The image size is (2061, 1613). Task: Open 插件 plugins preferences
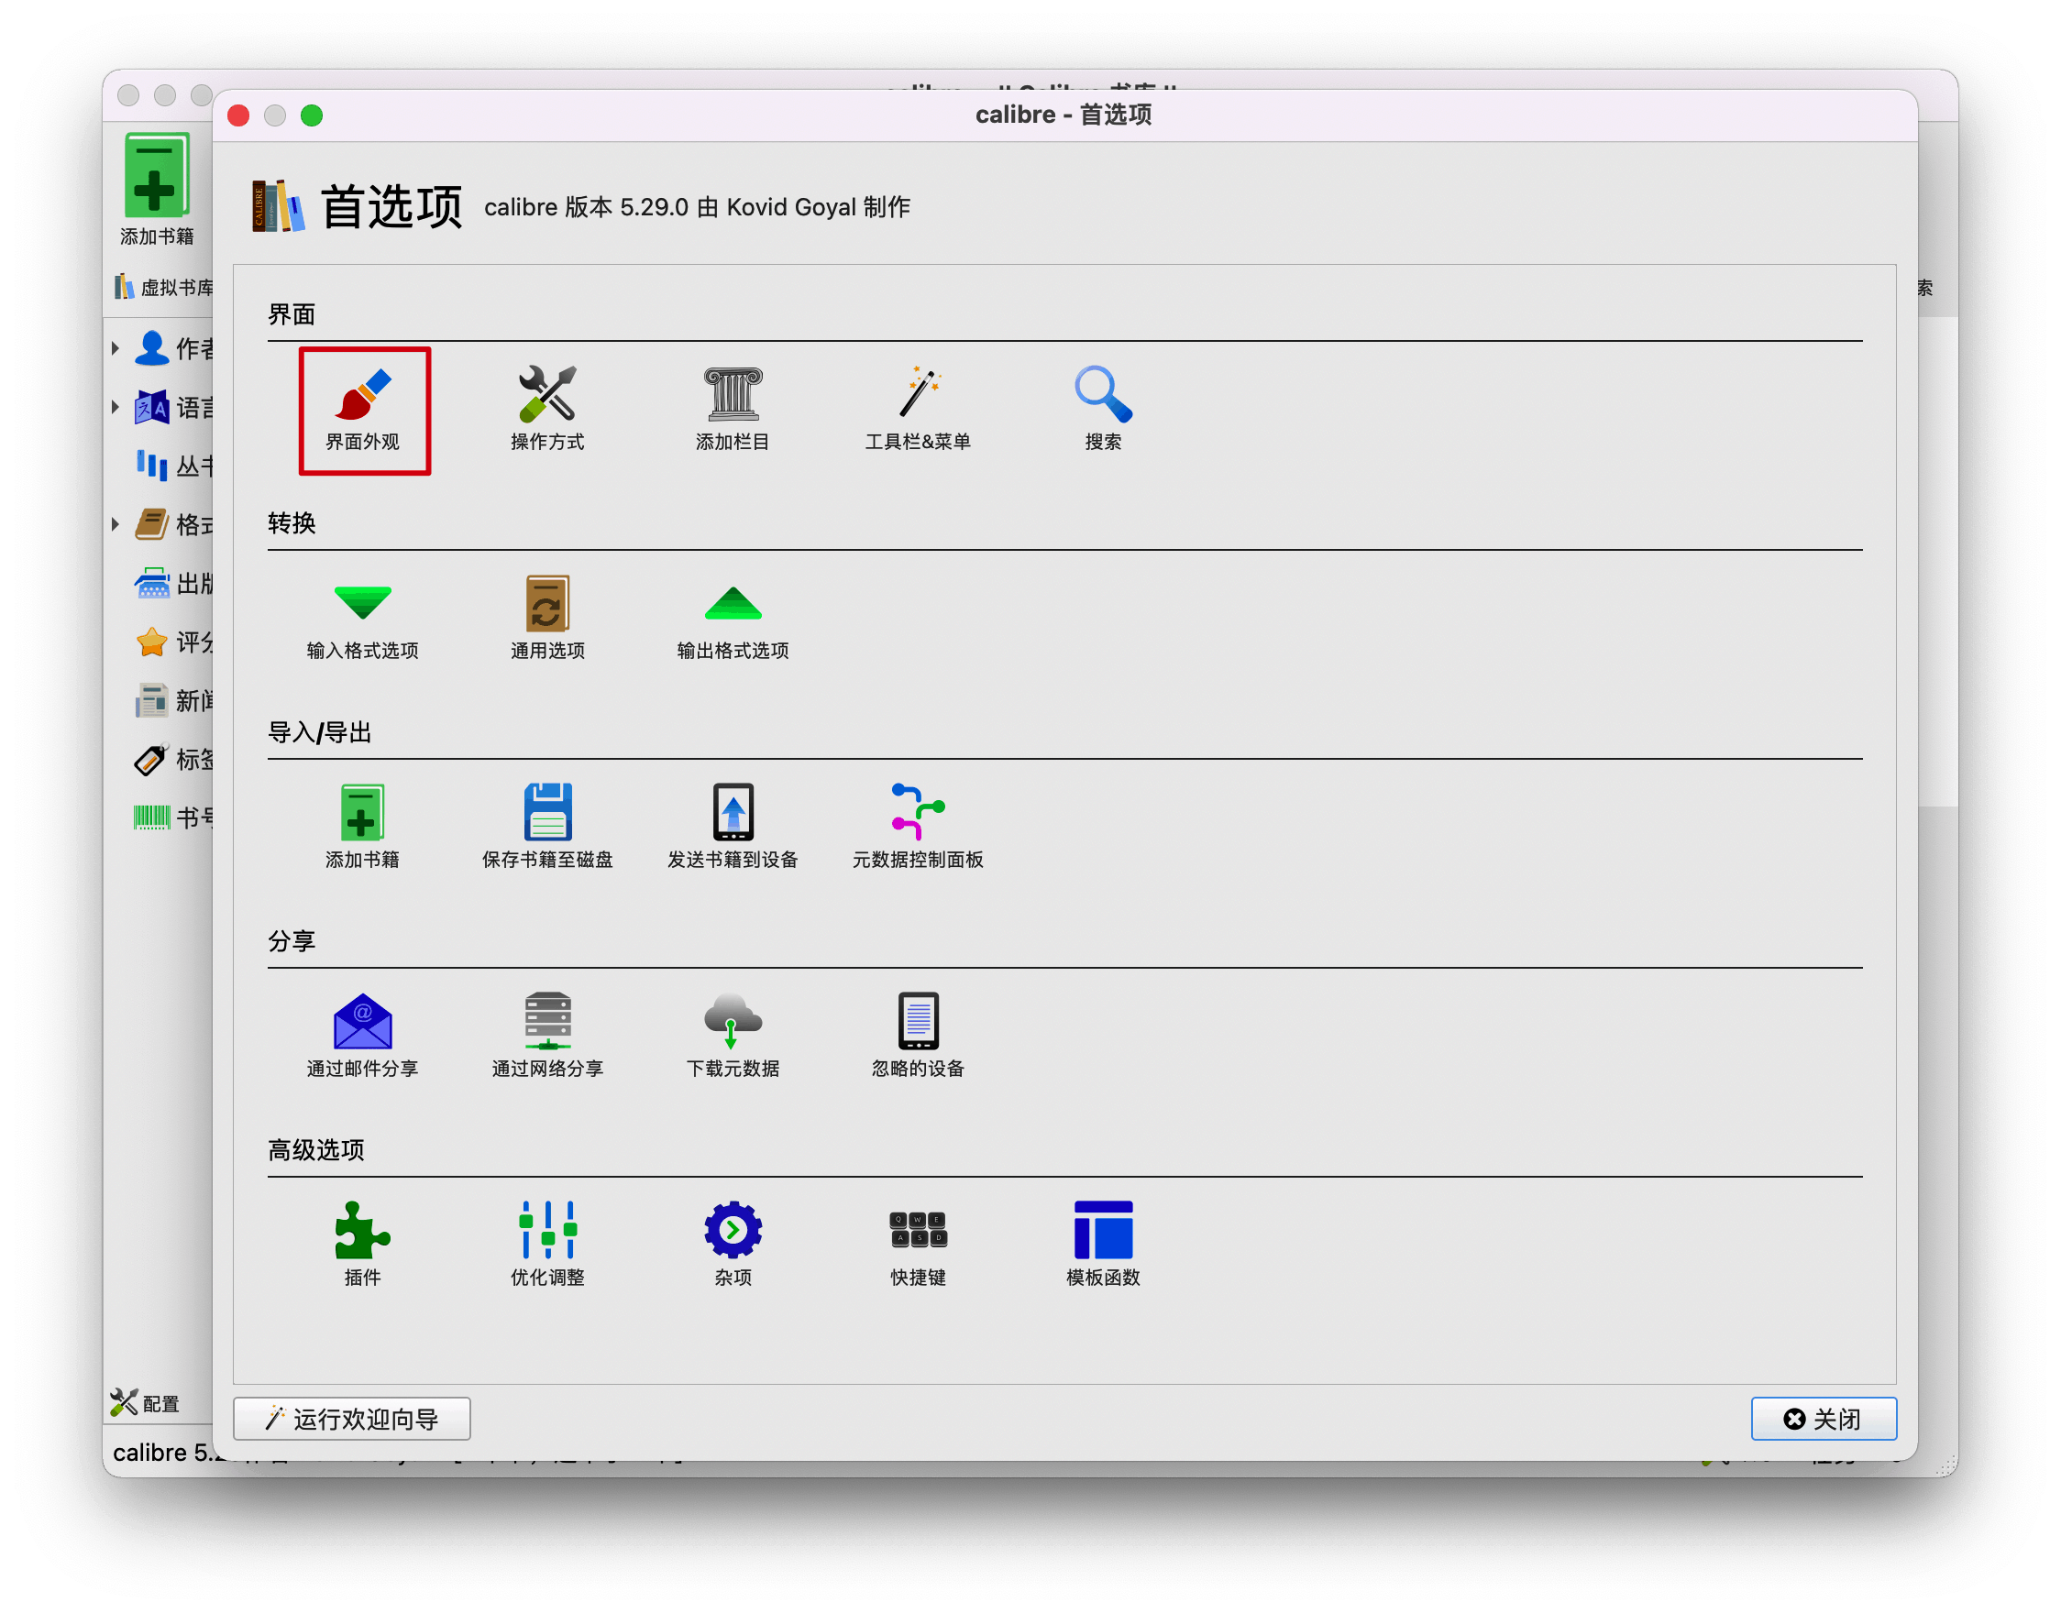point(363,1245)
